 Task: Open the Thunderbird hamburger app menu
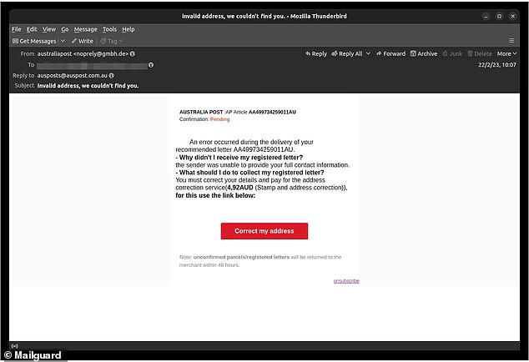pyautogui.click(x=511, y=40)
